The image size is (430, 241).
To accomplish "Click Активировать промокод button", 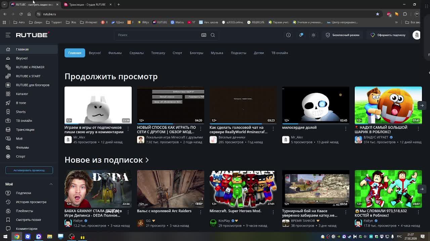I will [29, 170].
